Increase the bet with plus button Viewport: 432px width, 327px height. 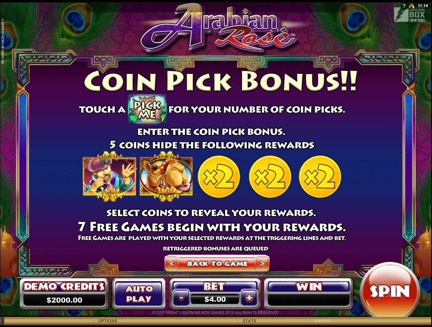[249, 298]
